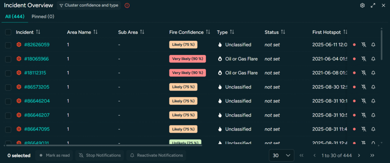The height and width of the screenshot is (163, 390).
Task: Select the checkbox for incident #18112315
Action: coord(8,73)
